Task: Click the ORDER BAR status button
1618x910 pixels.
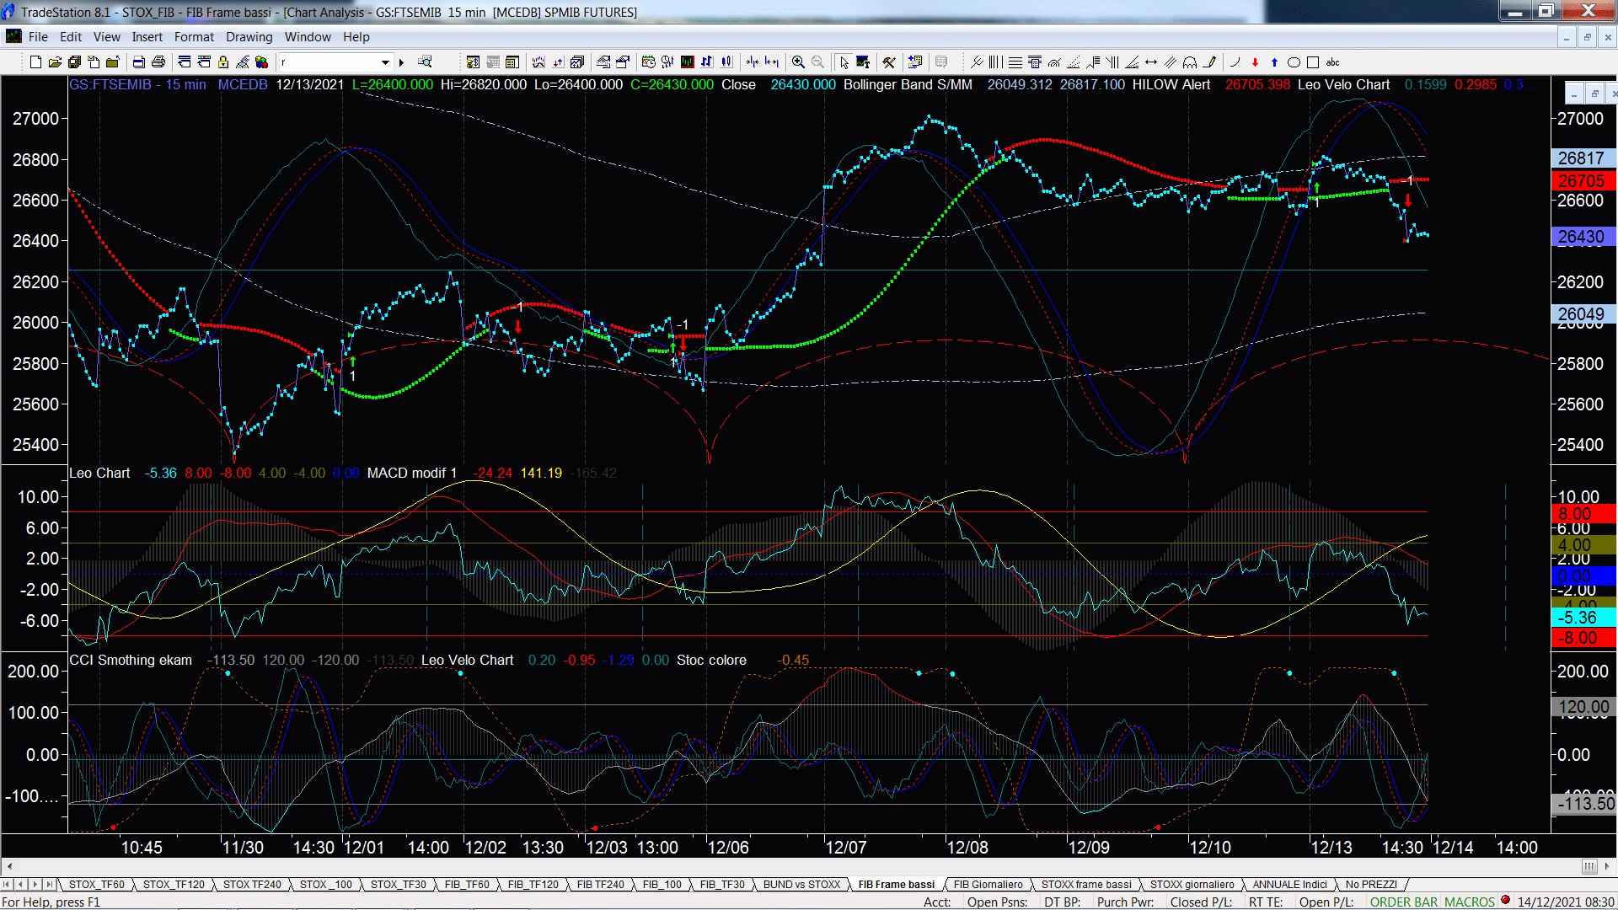Action: click(x=1403, y=902)
